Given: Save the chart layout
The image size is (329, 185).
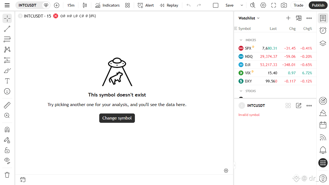Looking at the screenshot, I should (229, 5).
